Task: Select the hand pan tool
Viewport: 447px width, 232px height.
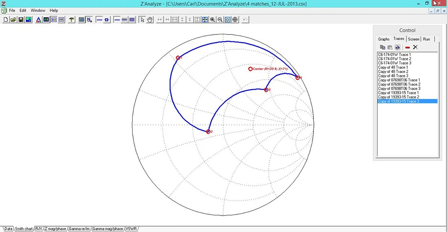Action: click(150, 20)
